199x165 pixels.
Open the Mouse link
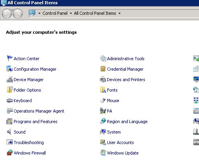[113, 101]
